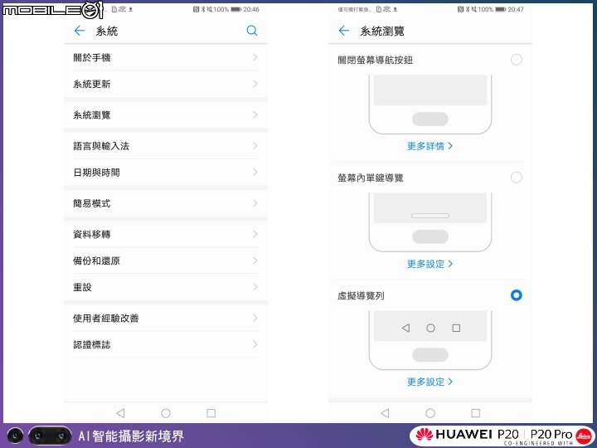This screenshot has height=448, width=597.
Task: Click 關閉螢幕導航按鈕 preview illustration
Action: 430,105
